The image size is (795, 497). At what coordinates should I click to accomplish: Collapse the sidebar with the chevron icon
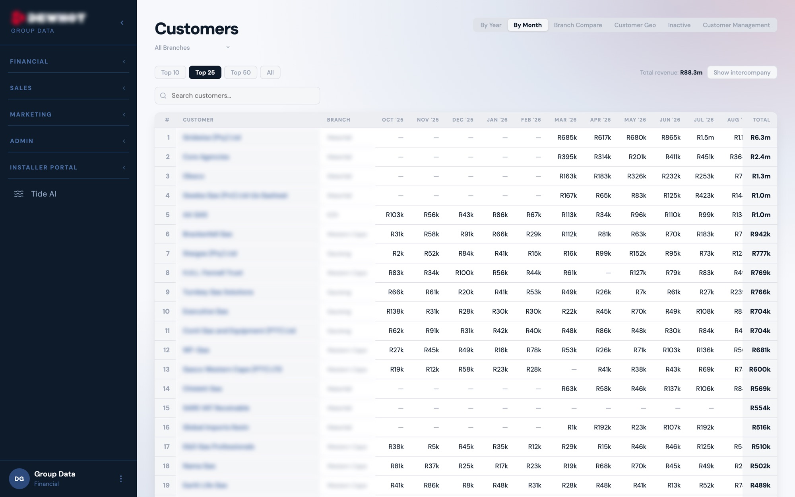tap(122, 23)
